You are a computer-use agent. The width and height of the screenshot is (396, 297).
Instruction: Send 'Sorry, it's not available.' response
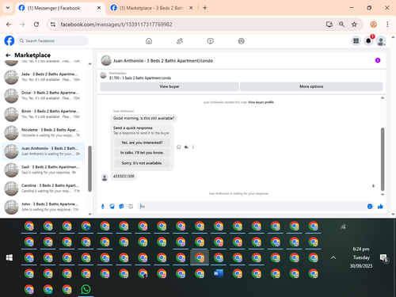click(x=142, y=163)
